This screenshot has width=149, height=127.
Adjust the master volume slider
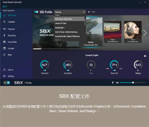pyautogui.click(x=133, y=83)
